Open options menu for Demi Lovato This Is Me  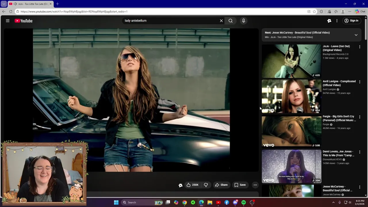click(359, 152)
